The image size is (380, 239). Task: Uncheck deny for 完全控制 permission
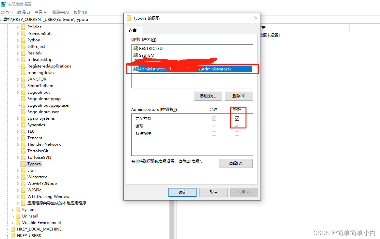point(237,118)
